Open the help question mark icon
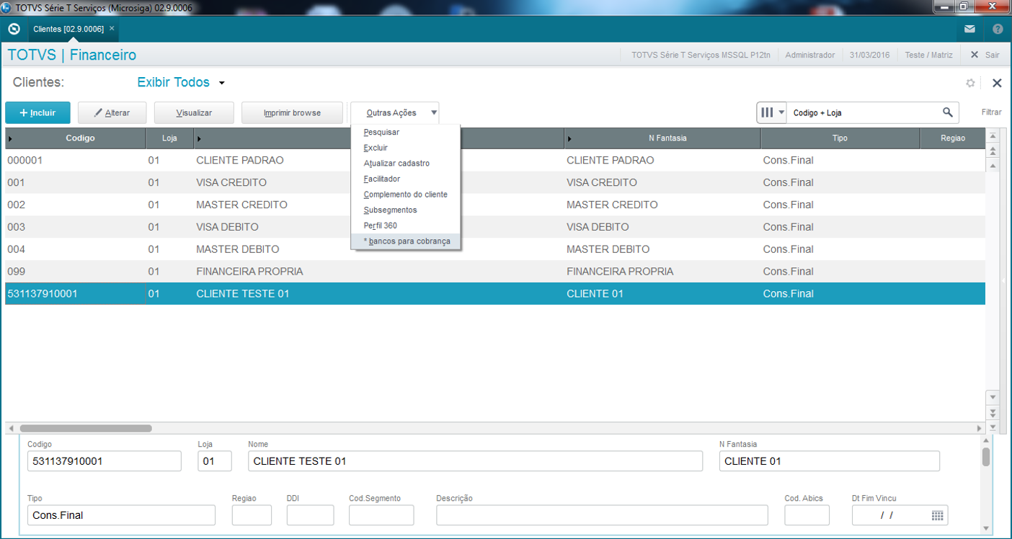The height and width of the screenshot is (539, 1012). pyautogui.click(x=998, y=30)
